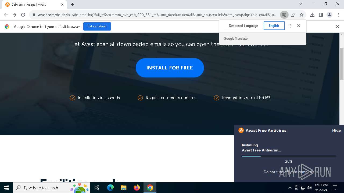
Task: Open Task View on the taskbar
Action: 97,188
